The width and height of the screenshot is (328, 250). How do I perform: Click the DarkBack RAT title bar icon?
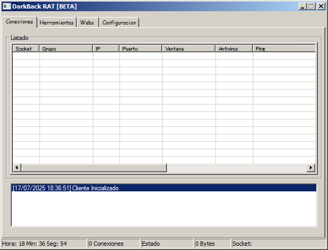click(7, 6)
